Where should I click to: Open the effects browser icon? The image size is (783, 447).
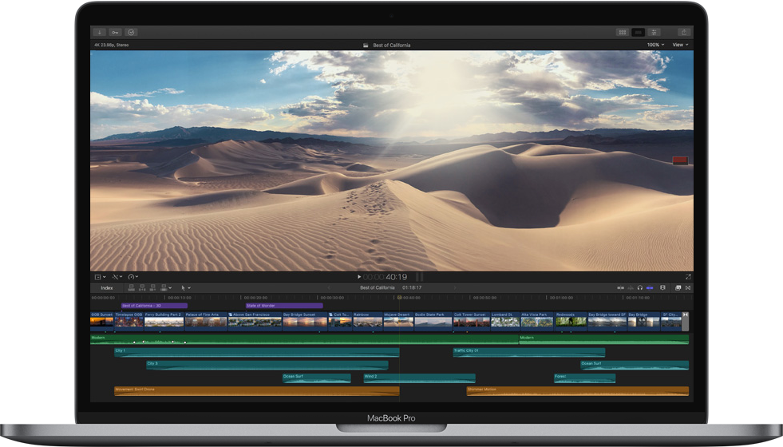click(678, 287)
